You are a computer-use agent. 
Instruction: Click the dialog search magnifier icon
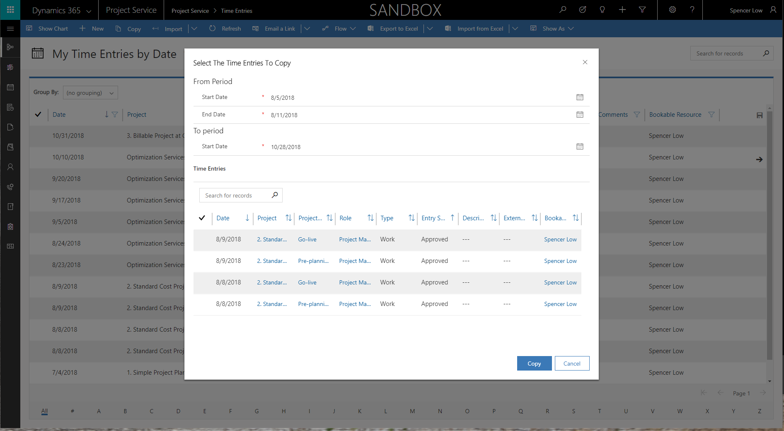click(275, 195)
